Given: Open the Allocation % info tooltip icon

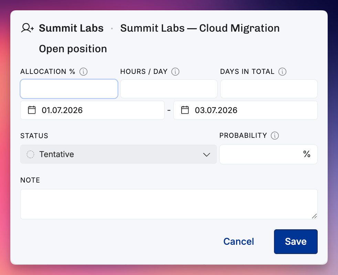Looking at the screenshot, I should 83,71.
